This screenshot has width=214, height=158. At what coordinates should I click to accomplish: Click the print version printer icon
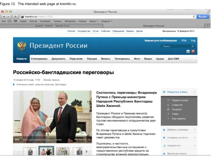pyautogui.click(x=164, y=154)
